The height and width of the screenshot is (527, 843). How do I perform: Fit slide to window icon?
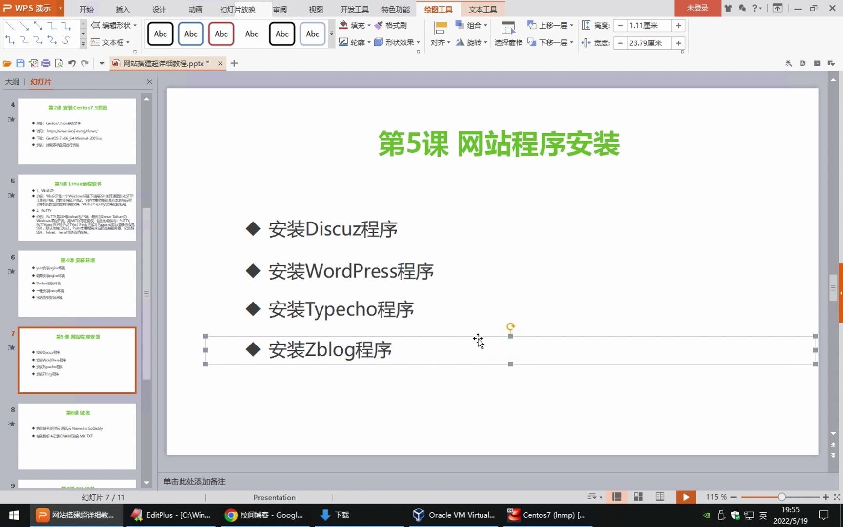pyautogui.click(x=837, y=497)
